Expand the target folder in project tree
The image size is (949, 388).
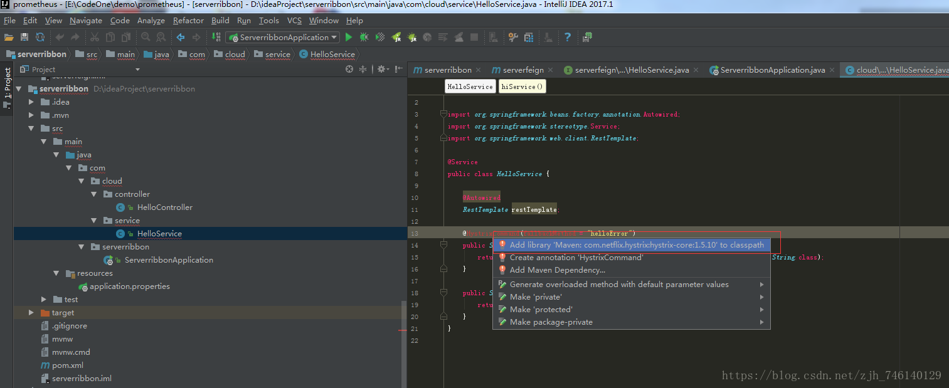[31, 313]
